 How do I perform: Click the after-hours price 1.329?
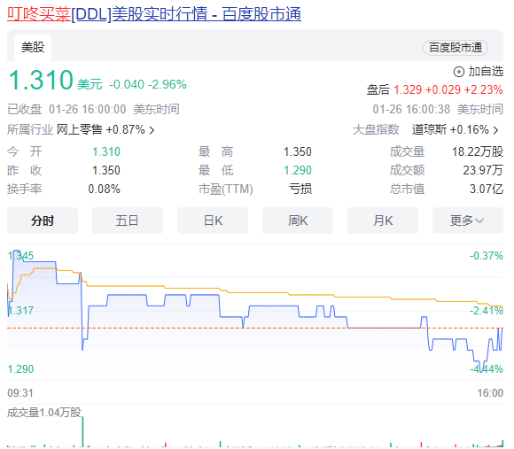point(408,89)
